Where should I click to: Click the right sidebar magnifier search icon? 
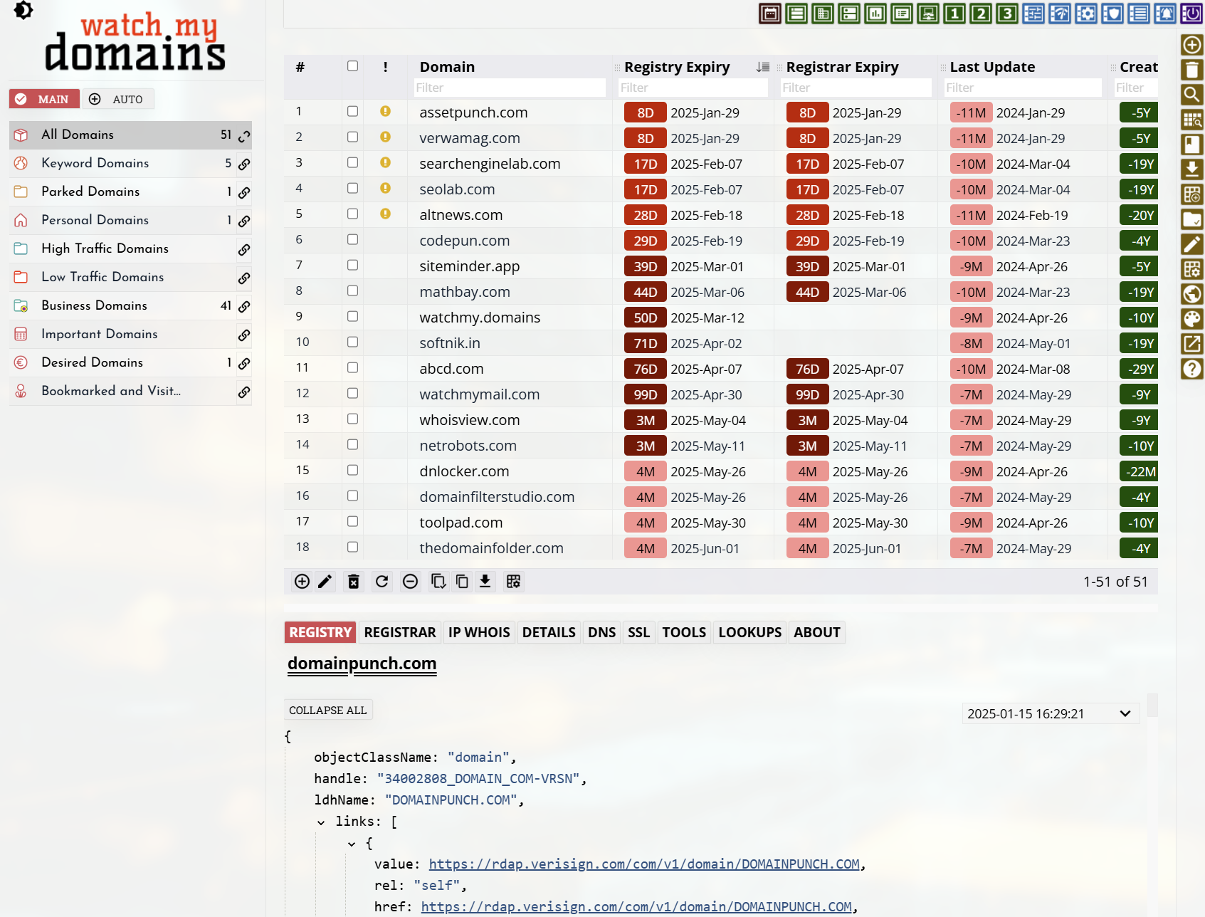tap(1192, 95)
